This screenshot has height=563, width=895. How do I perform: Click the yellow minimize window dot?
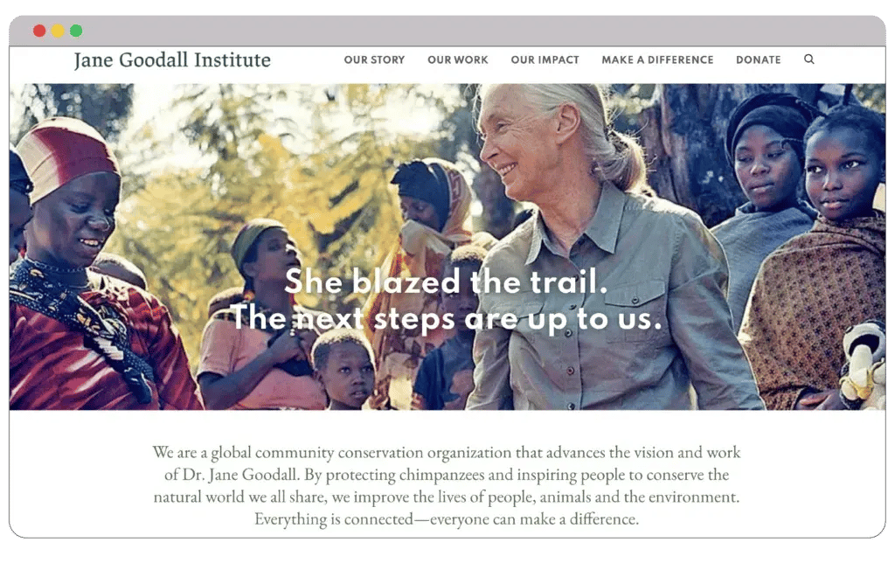58,31
